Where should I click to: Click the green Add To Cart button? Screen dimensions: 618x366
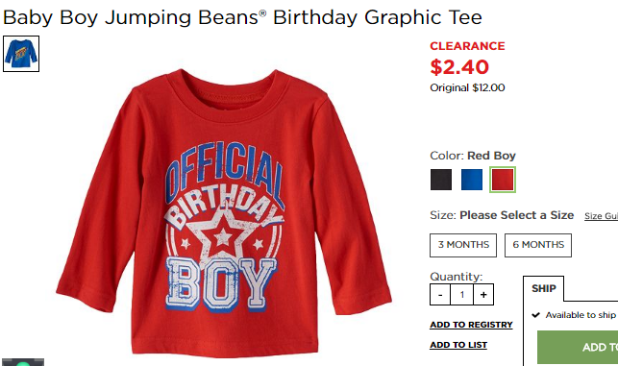[578, 347]
